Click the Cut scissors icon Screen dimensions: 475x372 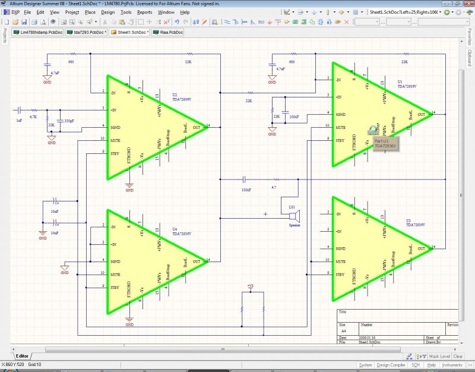tap(104, 22)
